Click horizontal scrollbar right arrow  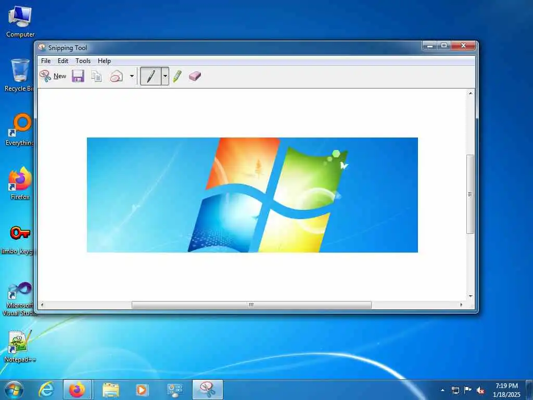(x=461, y=305)
